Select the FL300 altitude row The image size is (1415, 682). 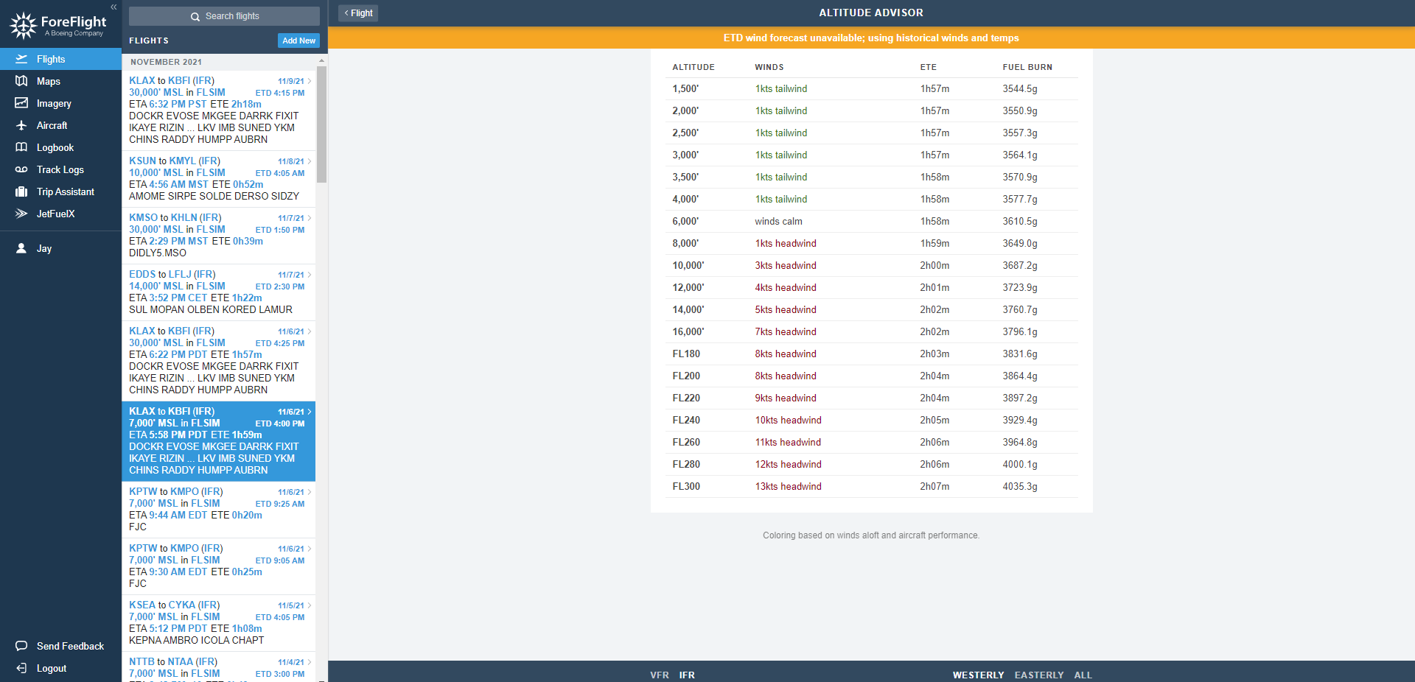coord(871,487)
